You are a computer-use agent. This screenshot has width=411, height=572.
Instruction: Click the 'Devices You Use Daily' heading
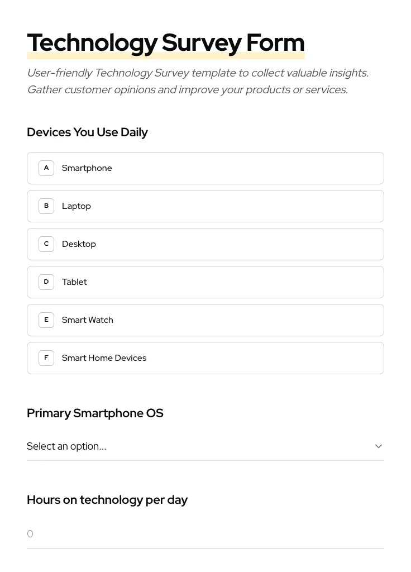tap(87, 132)
